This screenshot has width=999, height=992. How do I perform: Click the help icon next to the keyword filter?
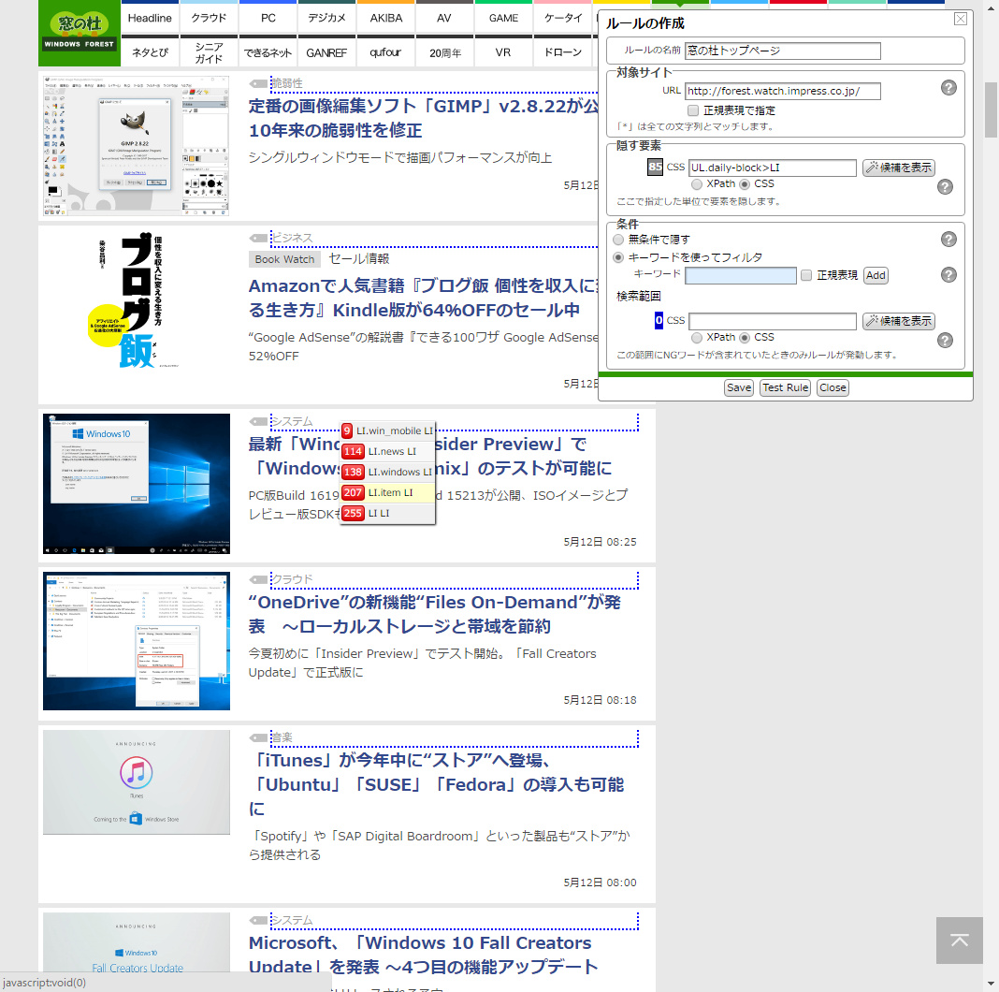pyautogui.click(x=948, y=274)
